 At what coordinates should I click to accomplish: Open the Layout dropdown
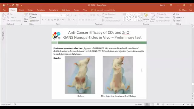click(34, 14)
